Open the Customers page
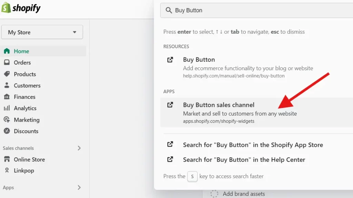The height and width of the screenshot is (198, 353). tap(27, 86)
